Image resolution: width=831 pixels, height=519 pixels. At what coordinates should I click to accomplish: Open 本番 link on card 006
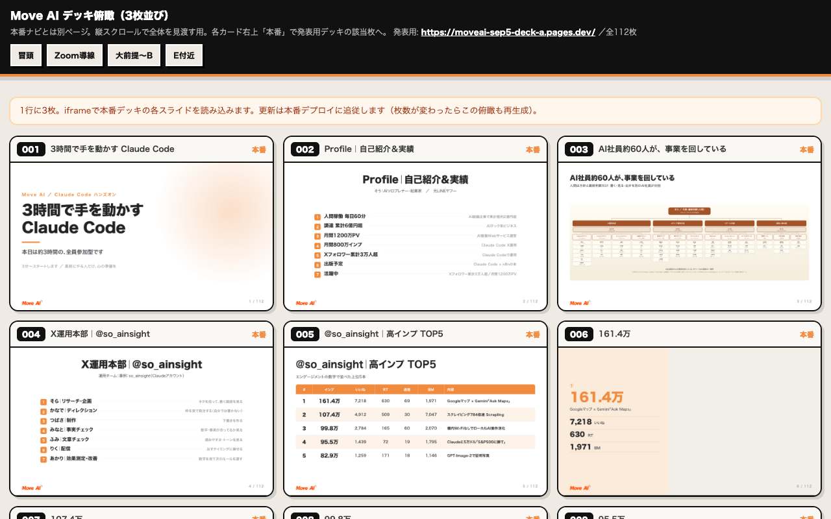click(807, 334)
